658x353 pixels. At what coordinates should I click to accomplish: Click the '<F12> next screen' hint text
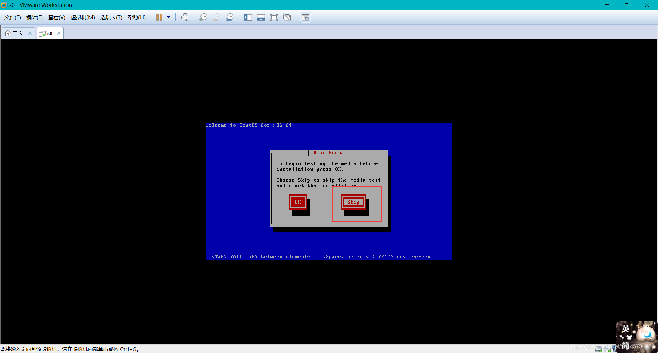[x=404, y=257]
